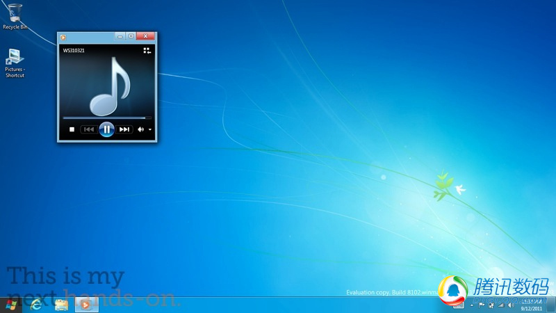Open the volume dropdown arrow
This screenshot has width=556, height=313.
coord(150,130)
